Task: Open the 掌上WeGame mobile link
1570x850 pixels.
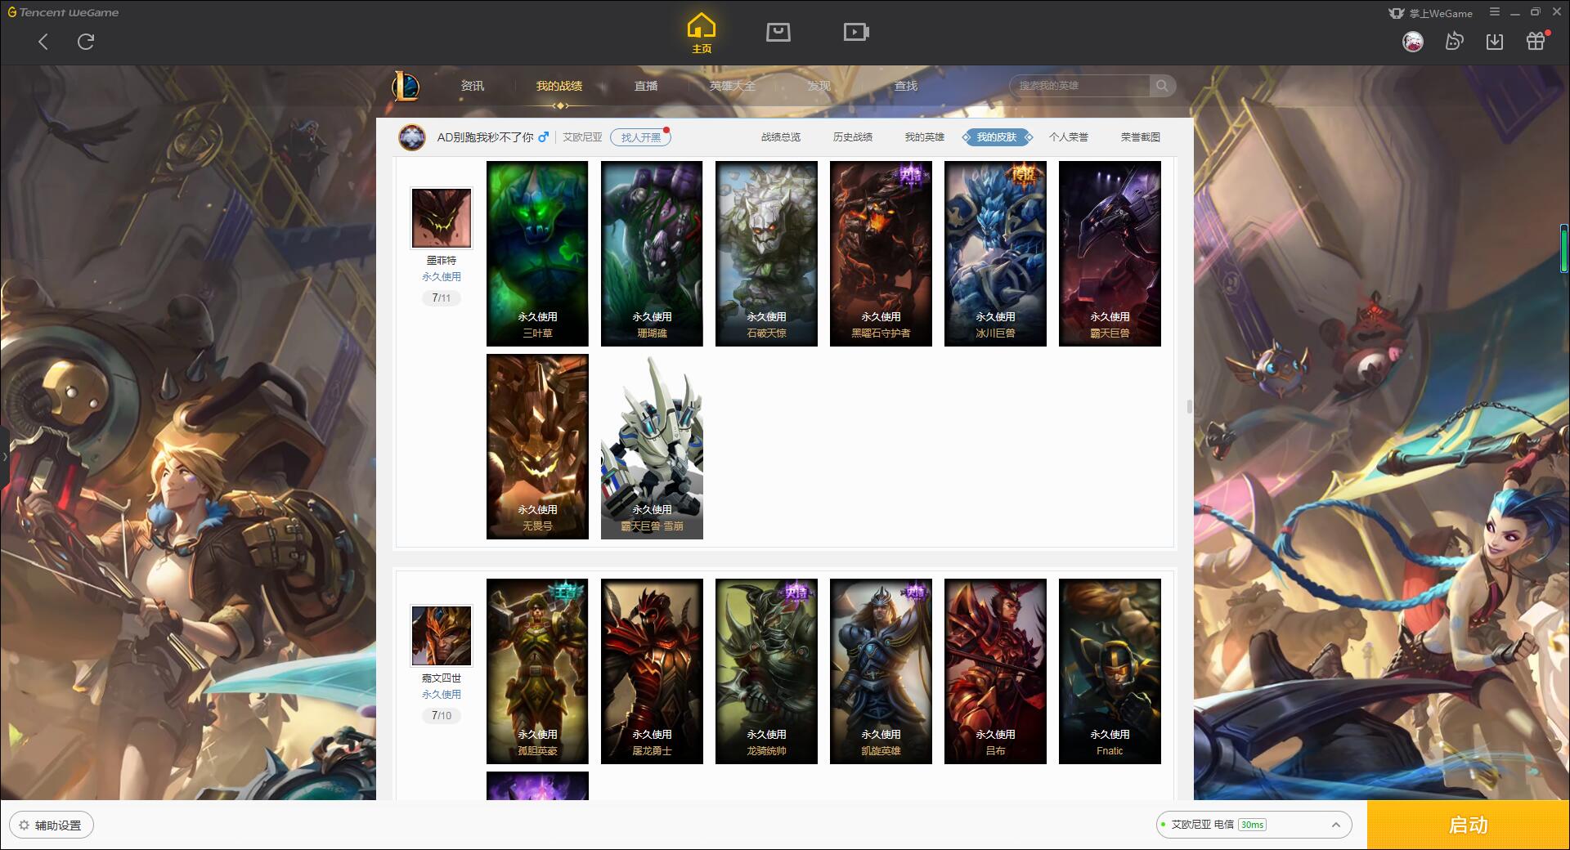Action: (1430, 13)
